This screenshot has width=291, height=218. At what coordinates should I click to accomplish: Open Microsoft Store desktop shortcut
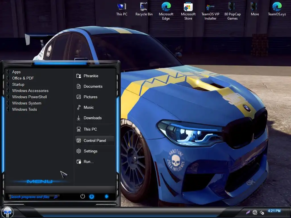pos(188,11)
